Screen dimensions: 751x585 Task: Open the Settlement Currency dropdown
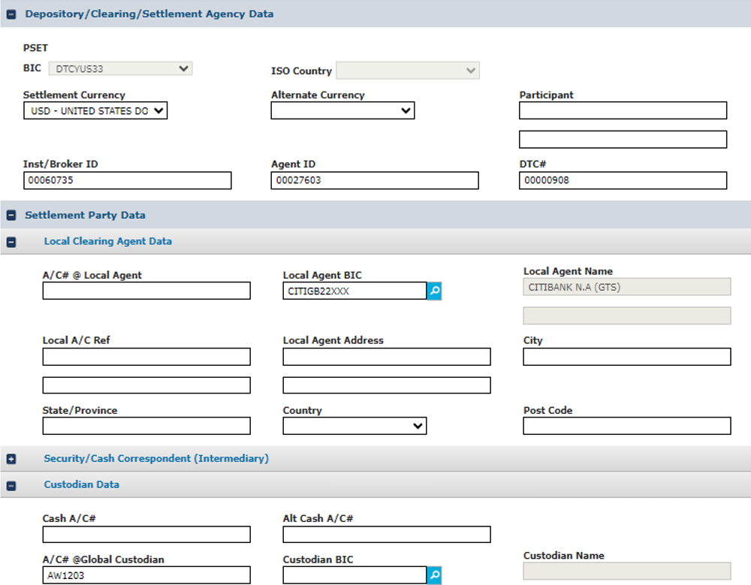95,111
